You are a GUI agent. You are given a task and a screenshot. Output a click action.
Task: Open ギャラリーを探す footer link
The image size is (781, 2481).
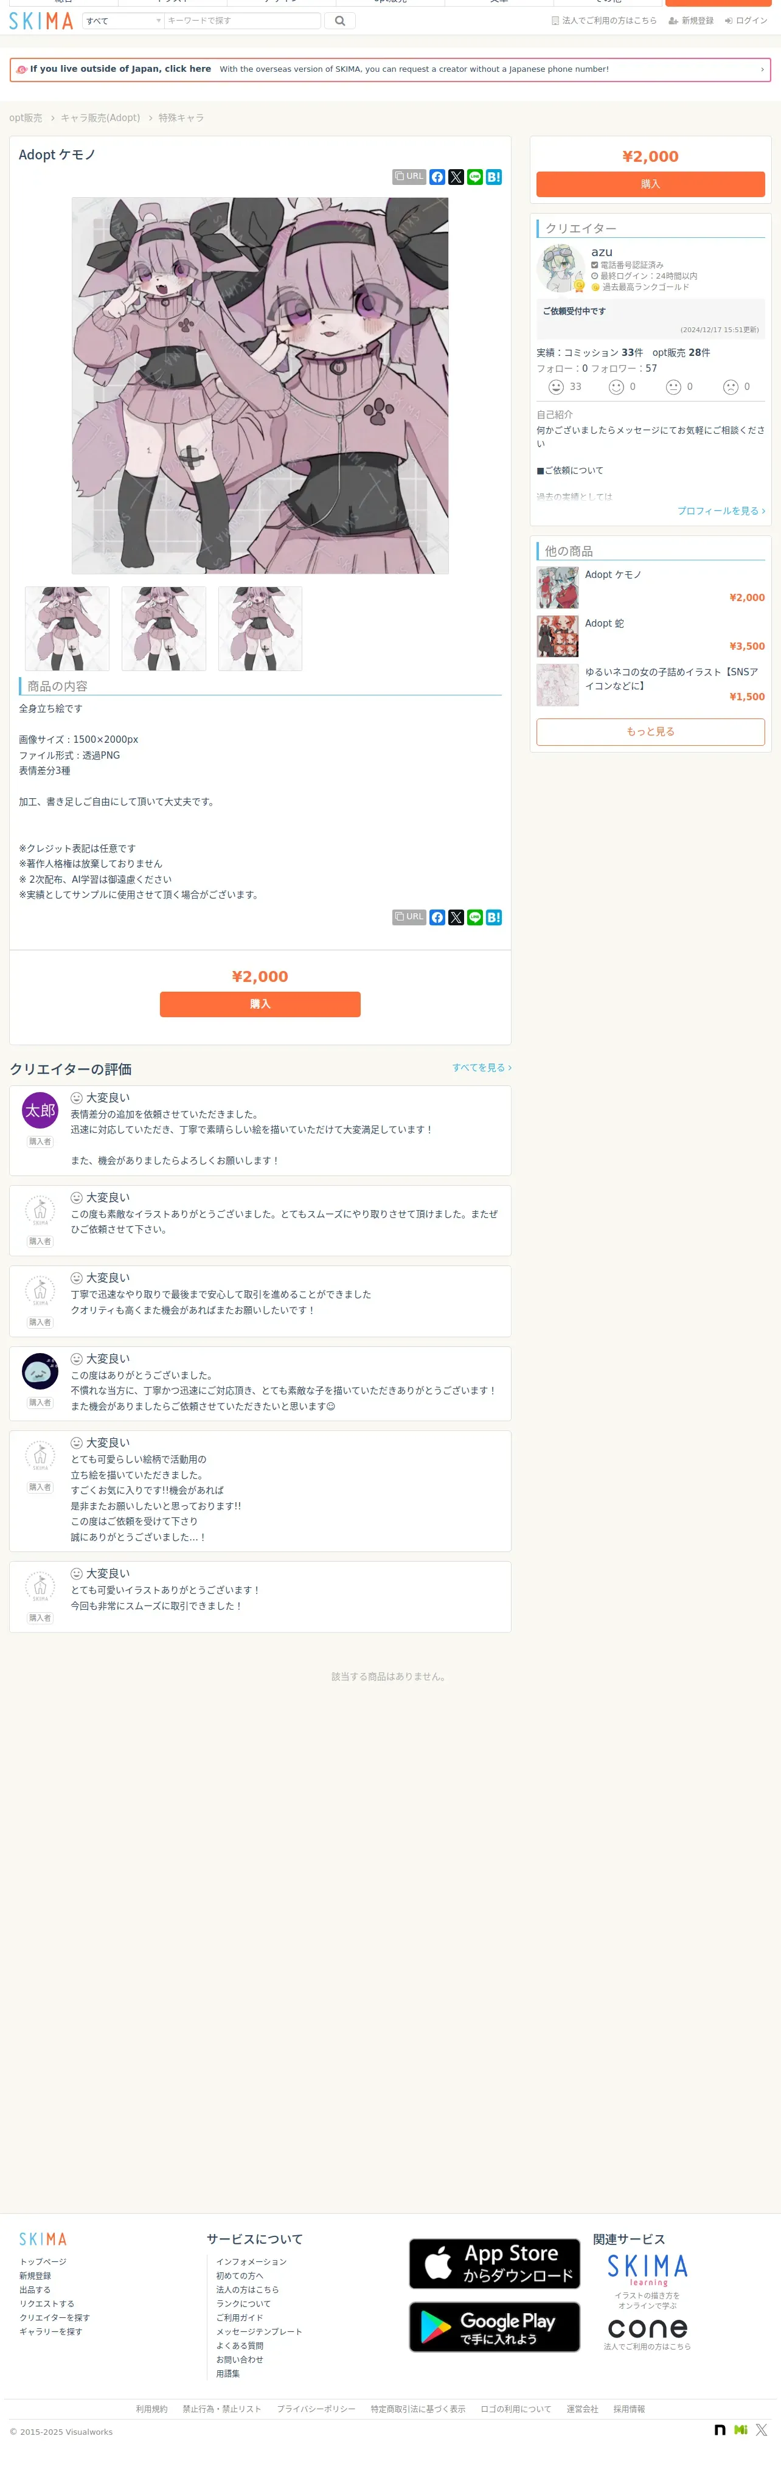(51, 2333)
